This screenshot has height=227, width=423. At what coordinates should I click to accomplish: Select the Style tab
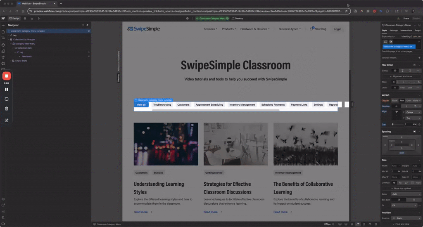(x=384, y=31)
